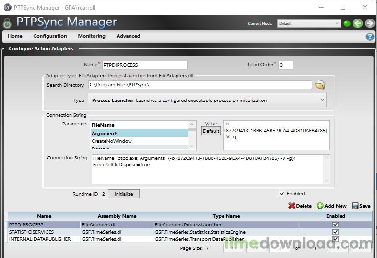
Task: Open the Monitoring menu
Action: click(92, 36)
